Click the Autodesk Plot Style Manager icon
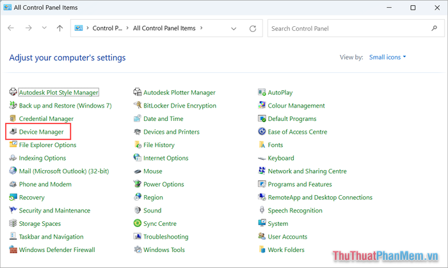 point(13,92)
